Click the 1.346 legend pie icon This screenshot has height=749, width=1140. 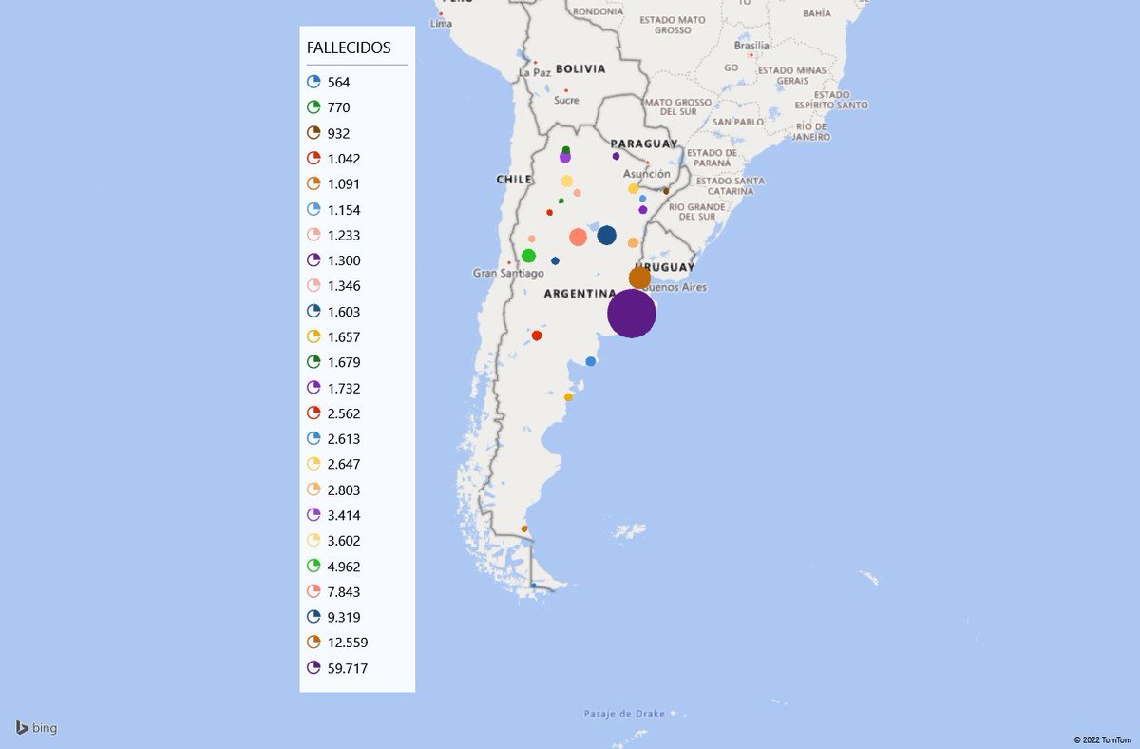tap(313, 286)
